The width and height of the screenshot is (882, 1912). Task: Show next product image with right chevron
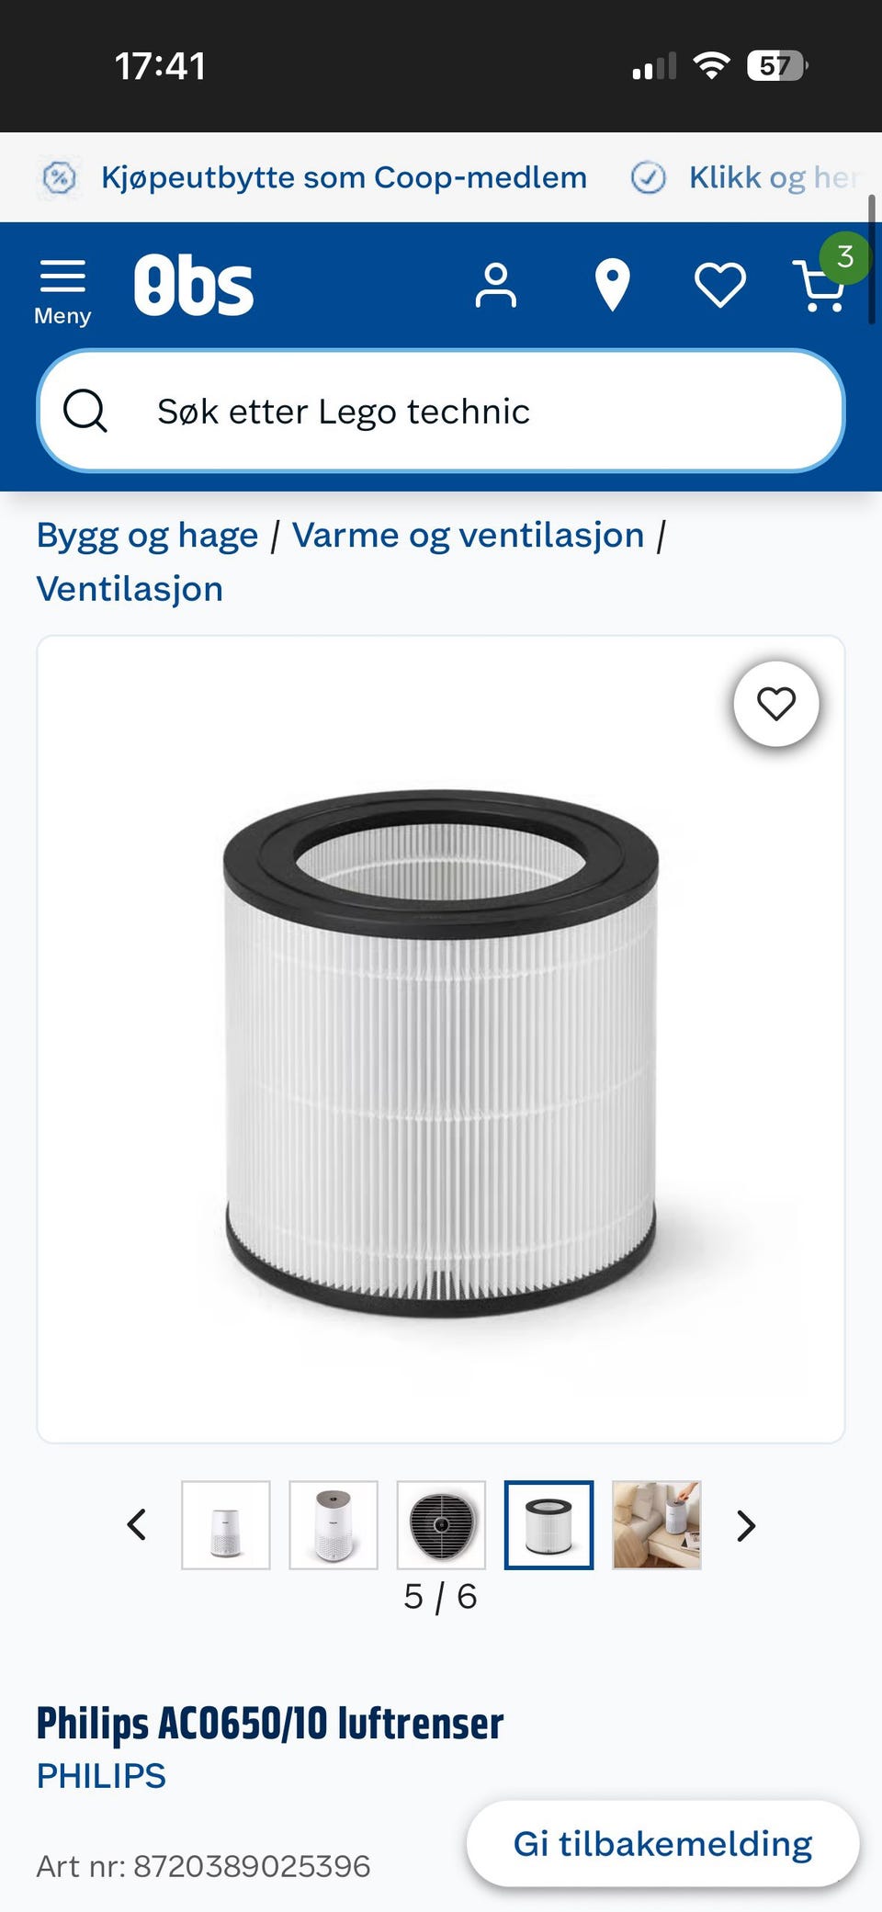[x=746, y=1525]
